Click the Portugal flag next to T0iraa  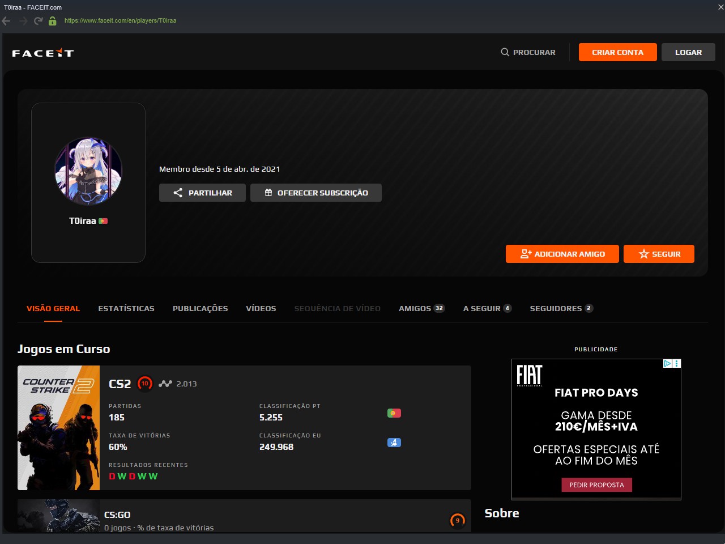[103, 221]
